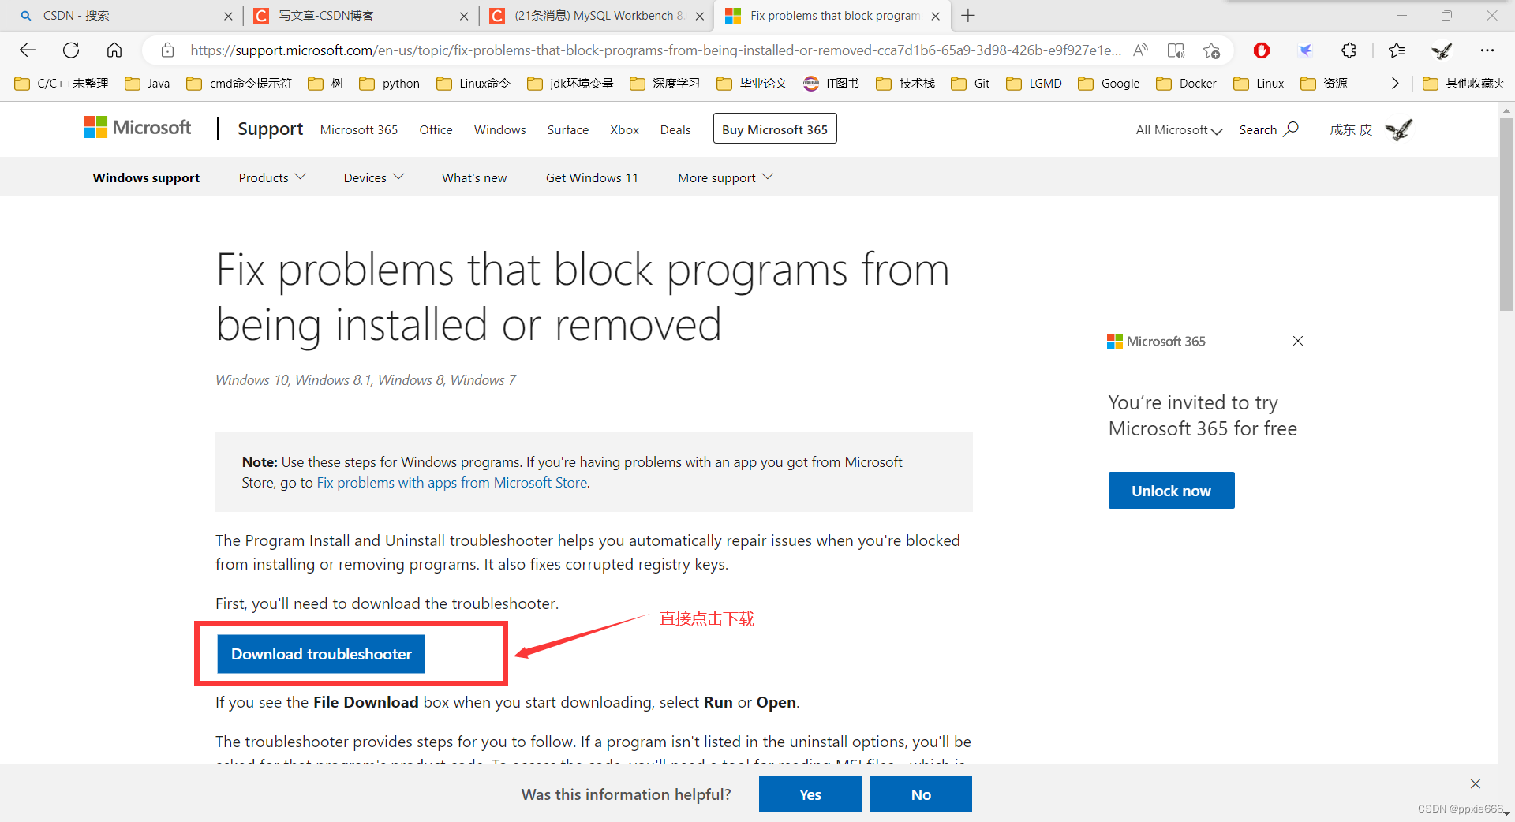Close the 写文章-CSDN博客 tab

[464, 16]
